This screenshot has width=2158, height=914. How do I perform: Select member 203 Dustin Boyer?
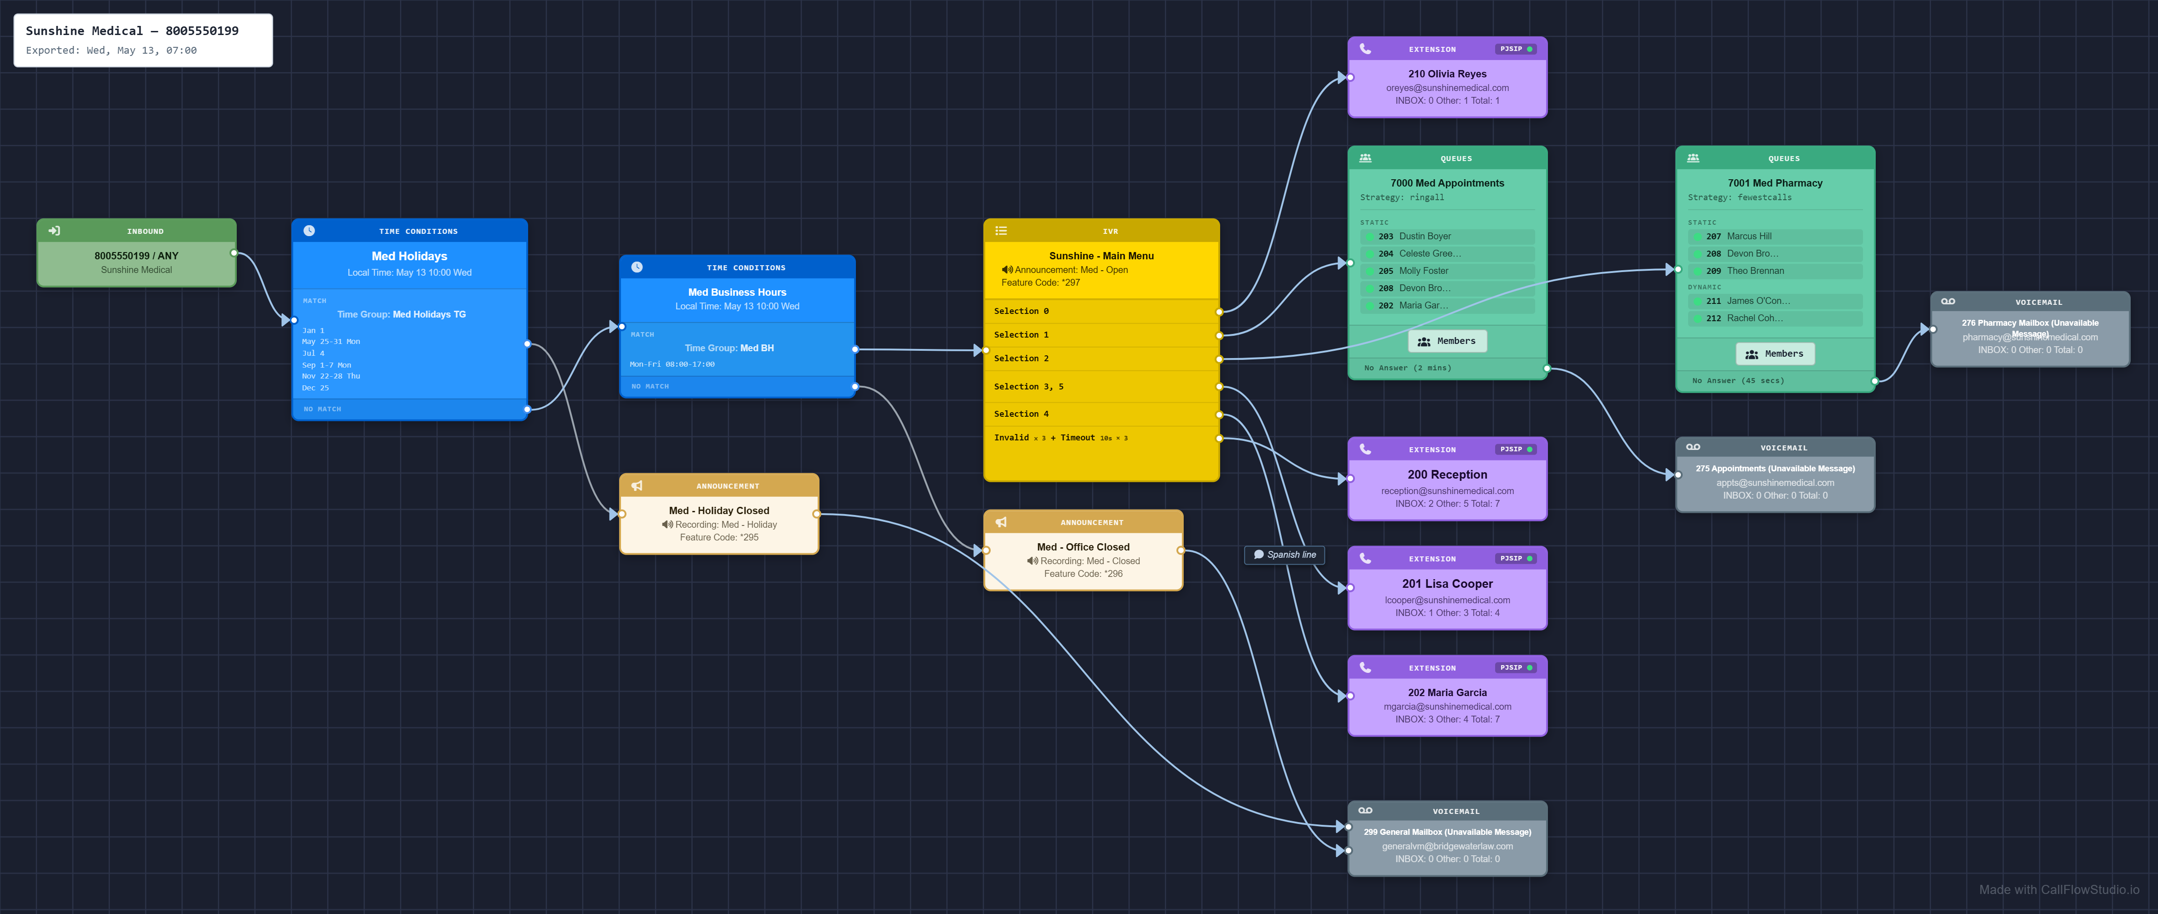[x=1447, y=236]
